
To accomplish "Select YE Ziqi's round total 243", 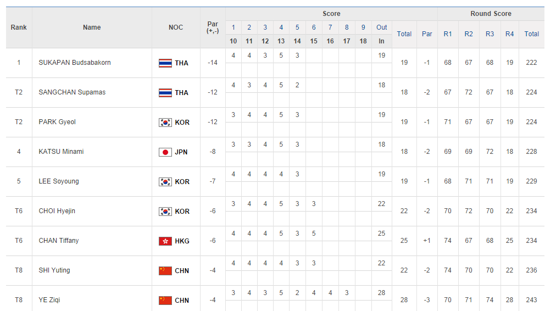I will point(531,300).
